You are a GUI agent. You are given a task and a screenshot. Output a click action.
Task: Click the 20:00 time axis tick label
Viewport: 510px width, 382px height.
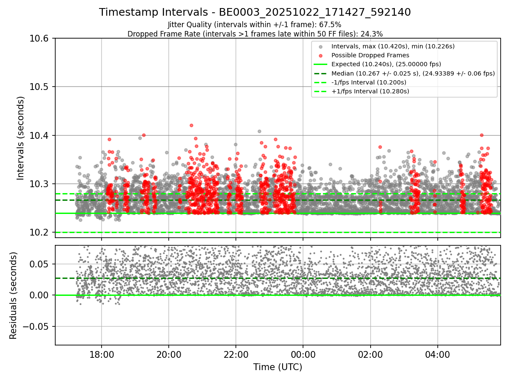tap(169, 354)
